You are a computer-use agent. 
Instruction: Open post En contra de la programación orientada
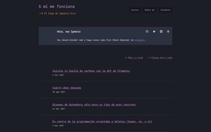(102, 121)
